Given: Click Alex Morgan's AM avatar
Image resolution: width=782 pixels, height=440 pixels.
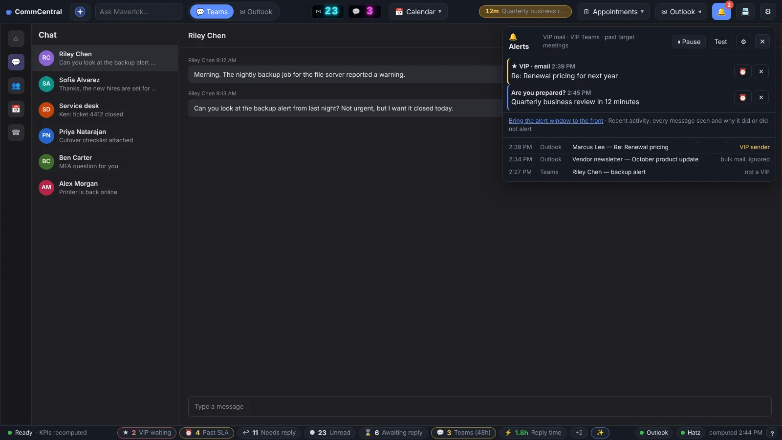Looking at the screenshot, I should (x=46, y=187).
